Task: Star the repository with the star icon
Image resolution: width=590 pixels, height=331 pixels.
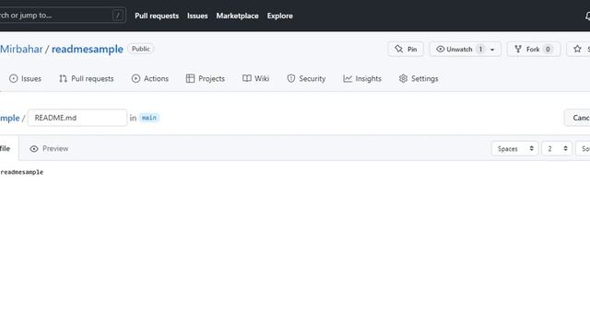Action: tap(578, 49)
